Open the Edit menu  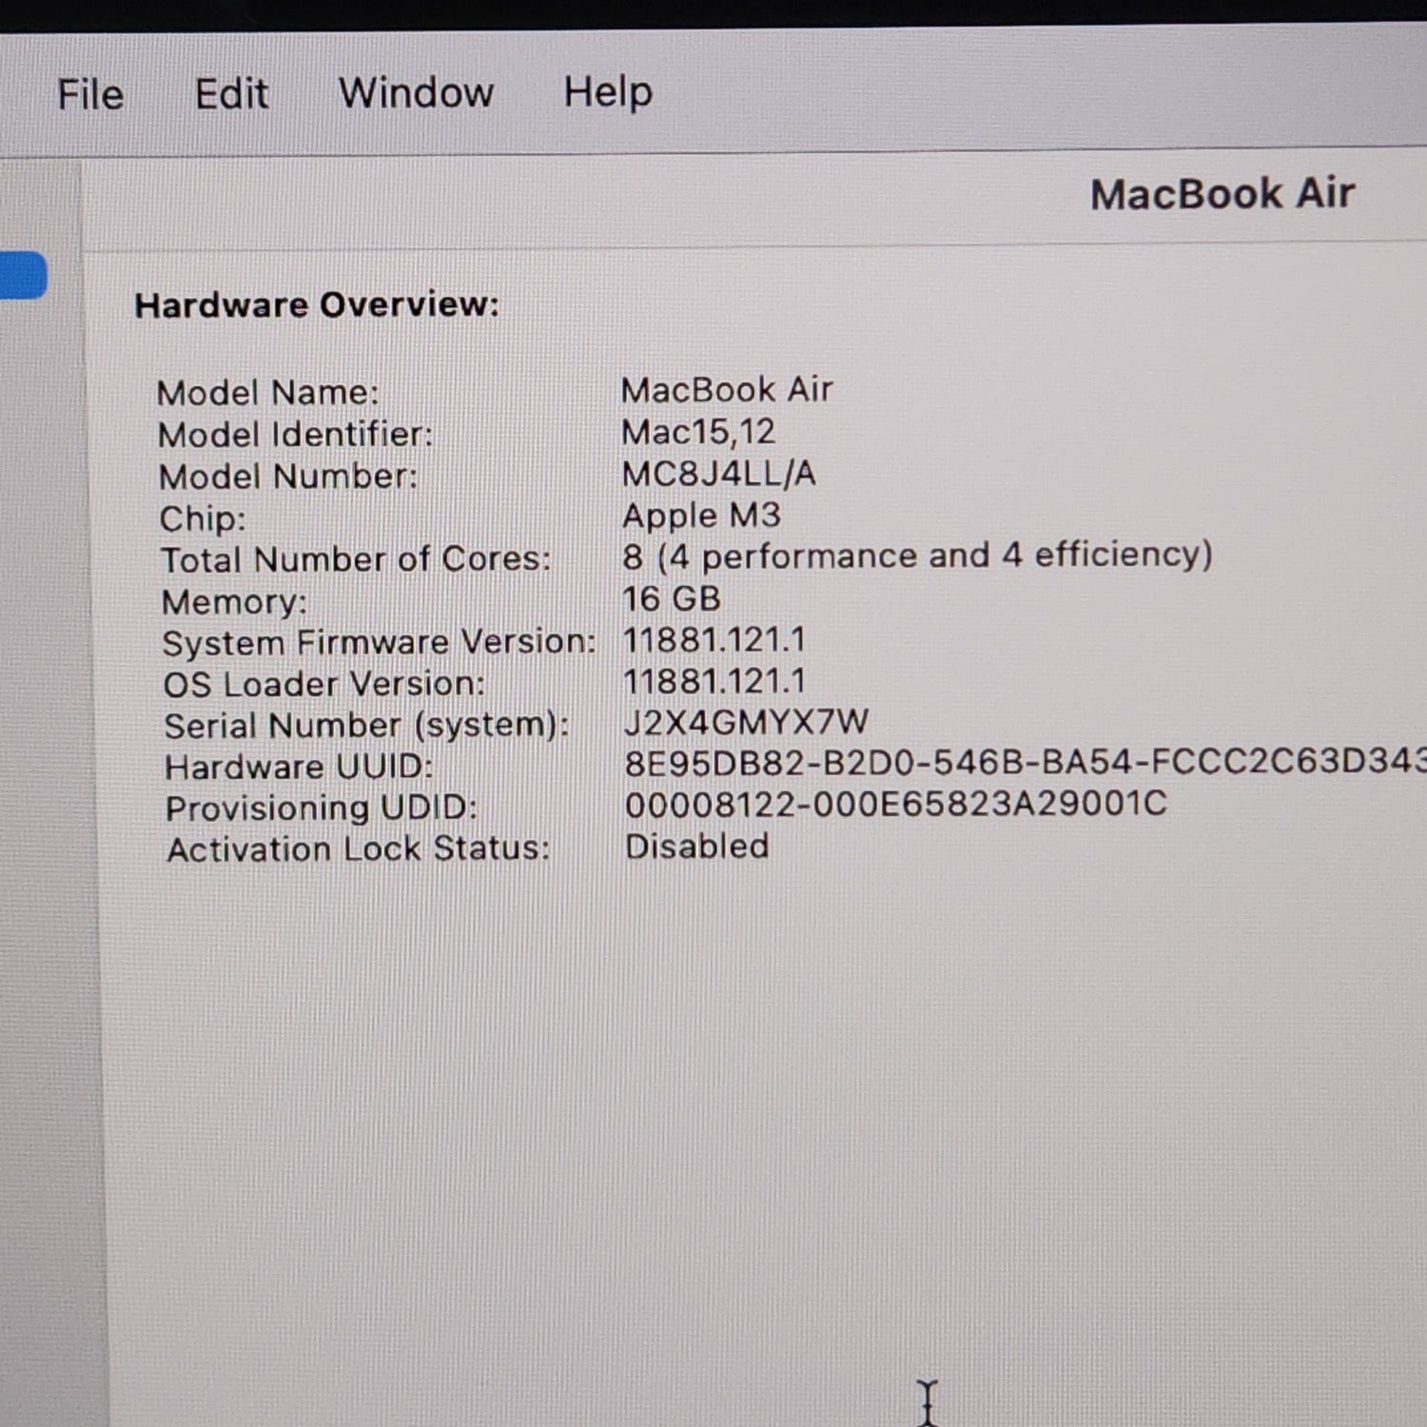(231, 94)
